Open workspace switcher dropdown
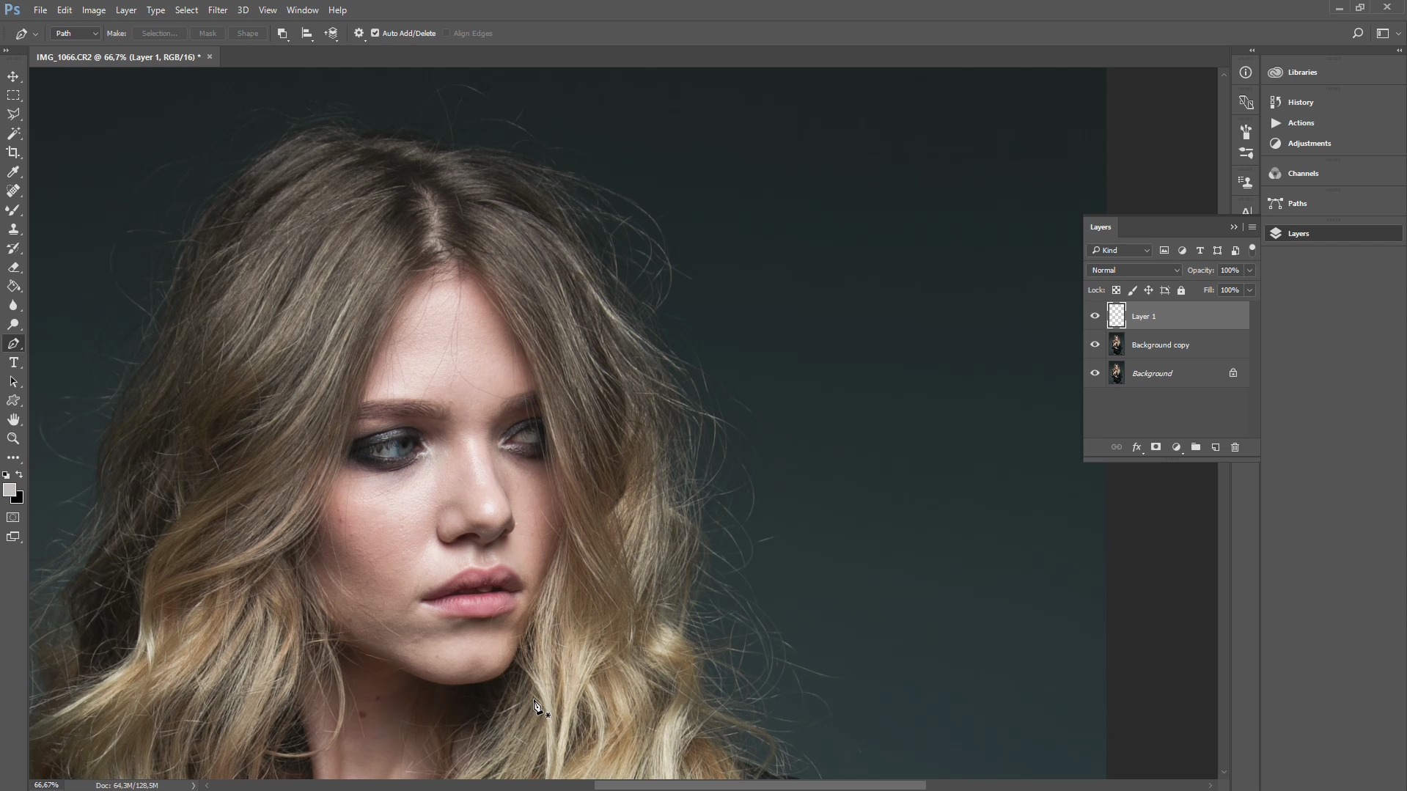The width and height of the screenshot is (1407, 791). click(1386, 34)
